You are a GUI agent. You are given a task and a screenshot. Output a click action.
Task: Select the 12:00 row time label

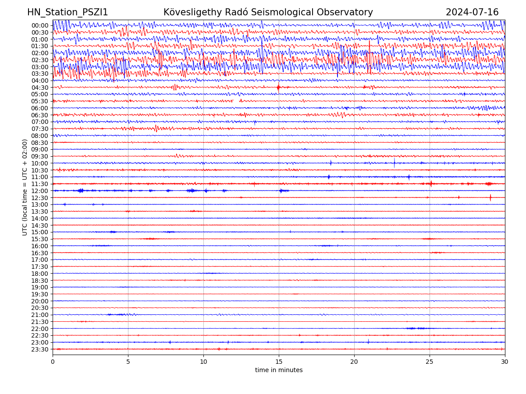pos(40,191)
